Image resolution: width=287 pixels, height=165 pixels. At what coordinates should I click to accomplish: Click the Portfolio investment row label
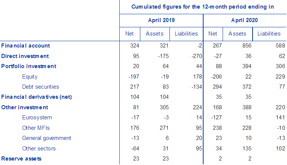pos(29,66)
